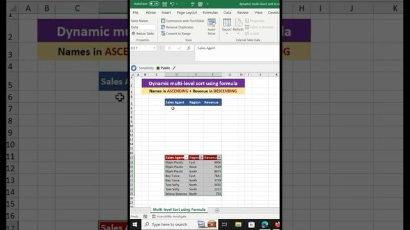The width and height of the screenshot is (410, 230).
Task: Add a new sheet with plus icon
Action: click(x=217, y=210)
